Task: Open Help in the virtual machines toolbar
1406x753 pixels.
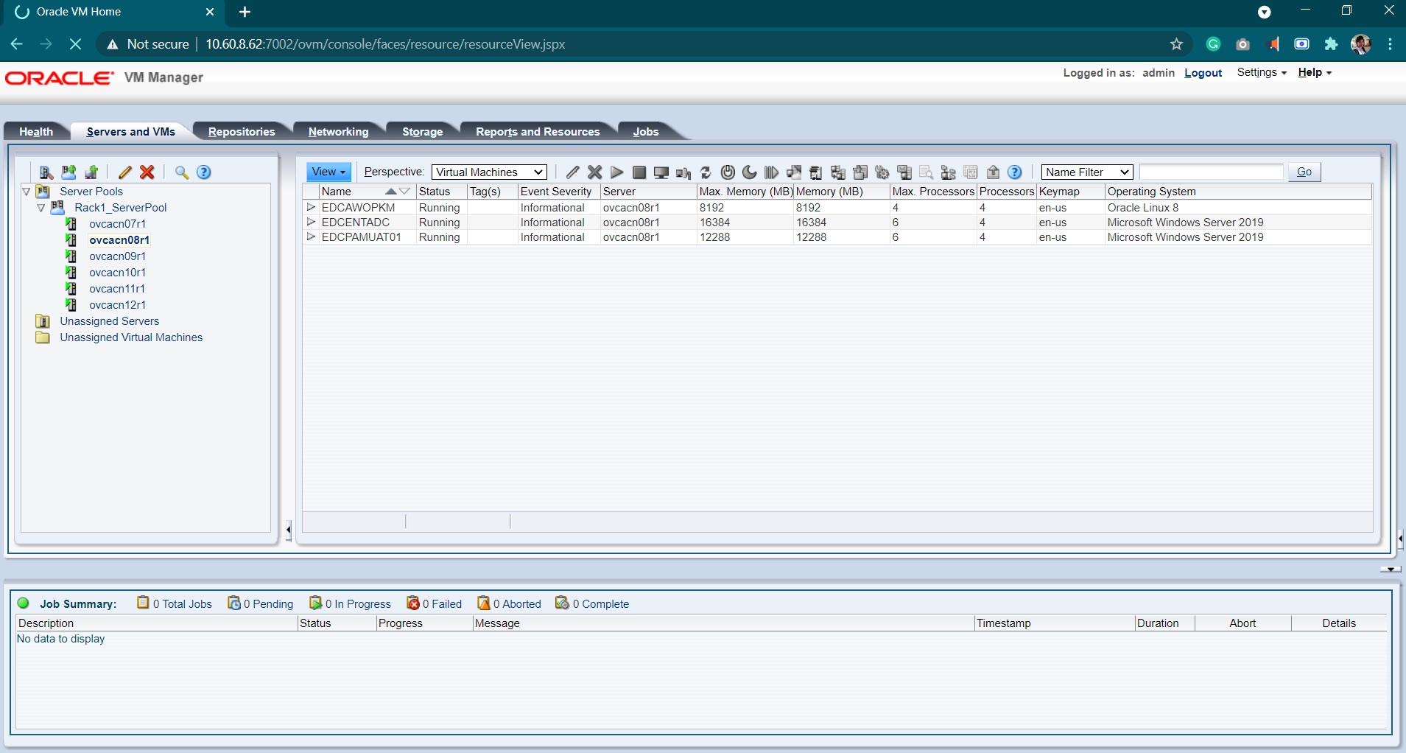Action: (x=1015, y=172)
